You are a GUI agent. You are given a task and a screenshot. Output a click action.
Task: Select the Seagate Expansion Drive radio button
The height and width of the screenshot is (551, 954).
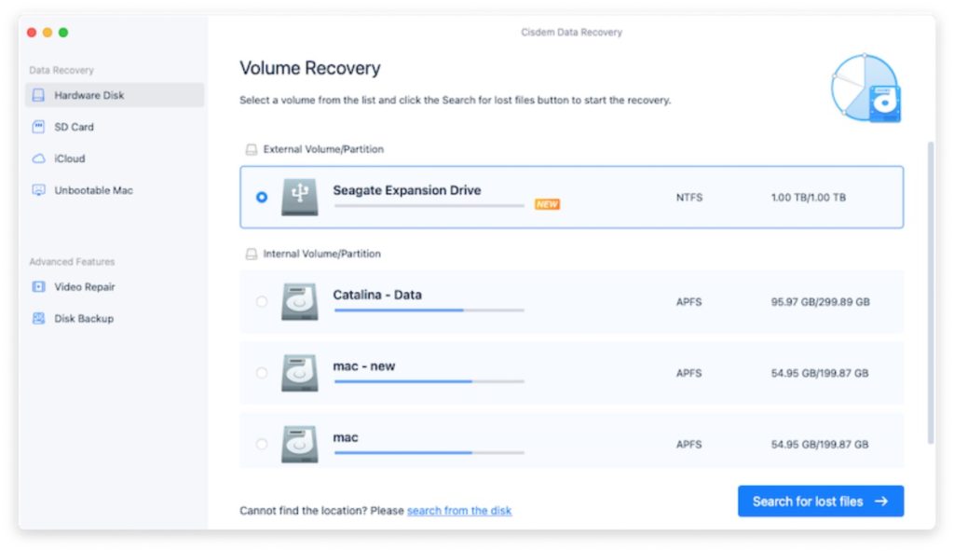click(262, 198)
